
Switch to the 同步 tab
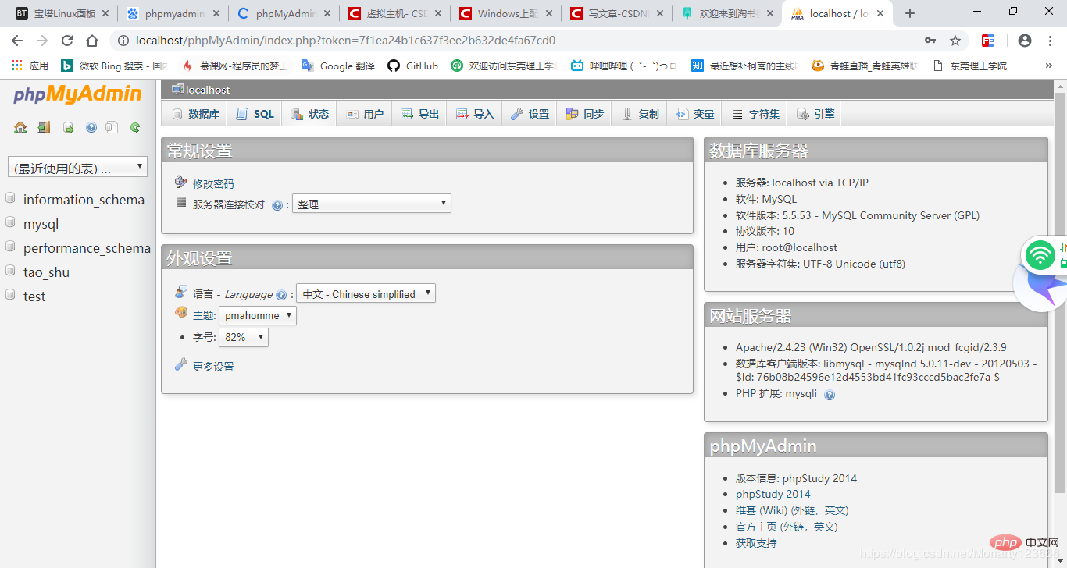click(x=585, y=114)
